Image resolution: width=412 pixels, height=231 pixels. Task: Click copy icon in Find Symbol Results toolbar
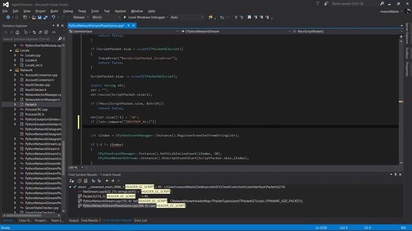coord(80,181)
